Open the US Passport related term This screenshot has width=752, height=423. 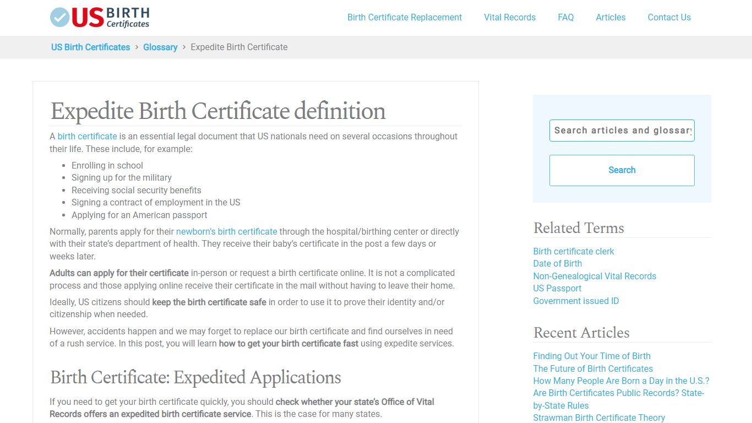pos(557,289)
